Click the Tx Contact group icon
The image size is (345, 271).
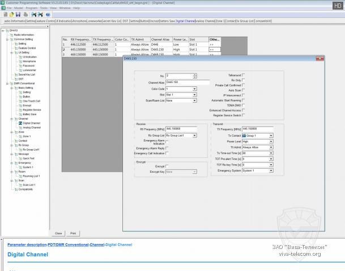[x=244, y=135]
